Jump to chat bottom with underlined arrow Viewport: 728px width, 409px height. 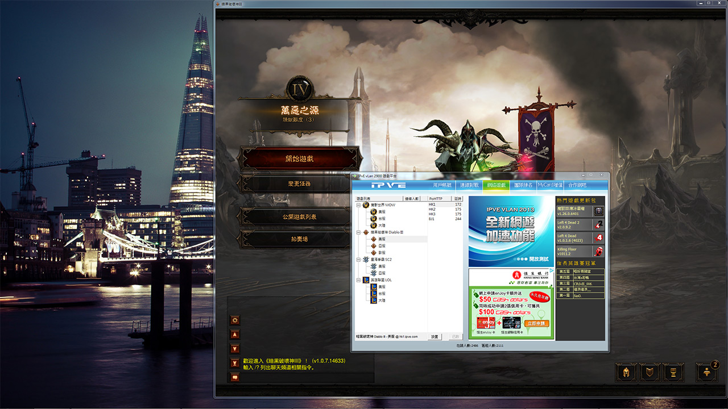pos(235,363)
